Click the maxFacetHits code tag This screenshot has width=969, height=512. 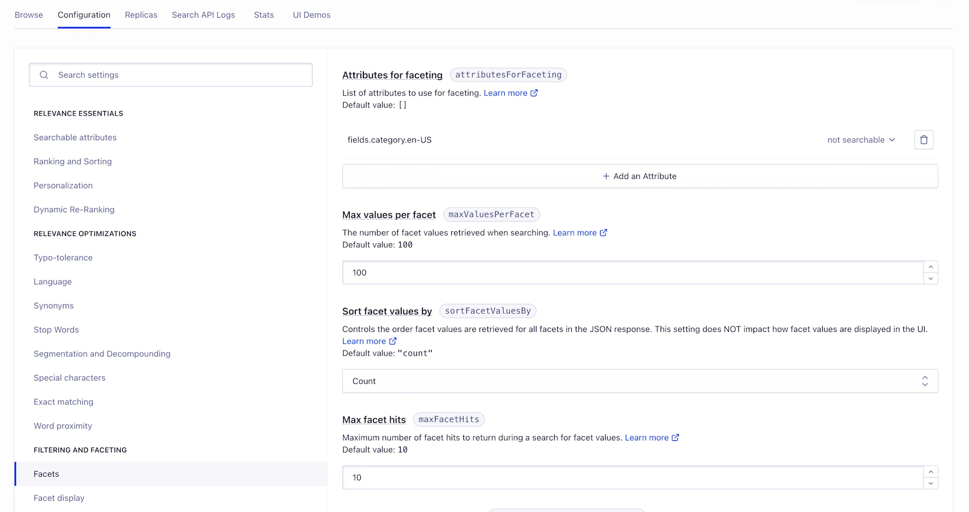click(449, 419)
